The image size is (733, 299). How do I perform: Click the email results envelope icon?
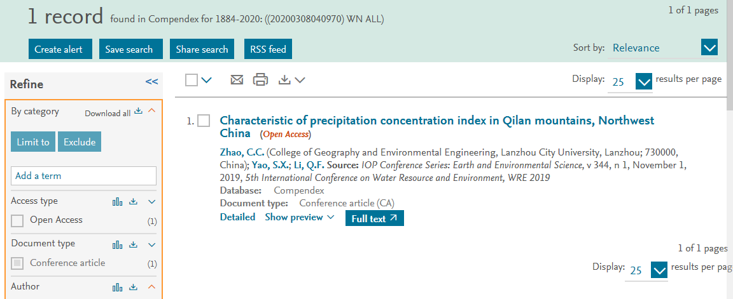coord(237,80)
